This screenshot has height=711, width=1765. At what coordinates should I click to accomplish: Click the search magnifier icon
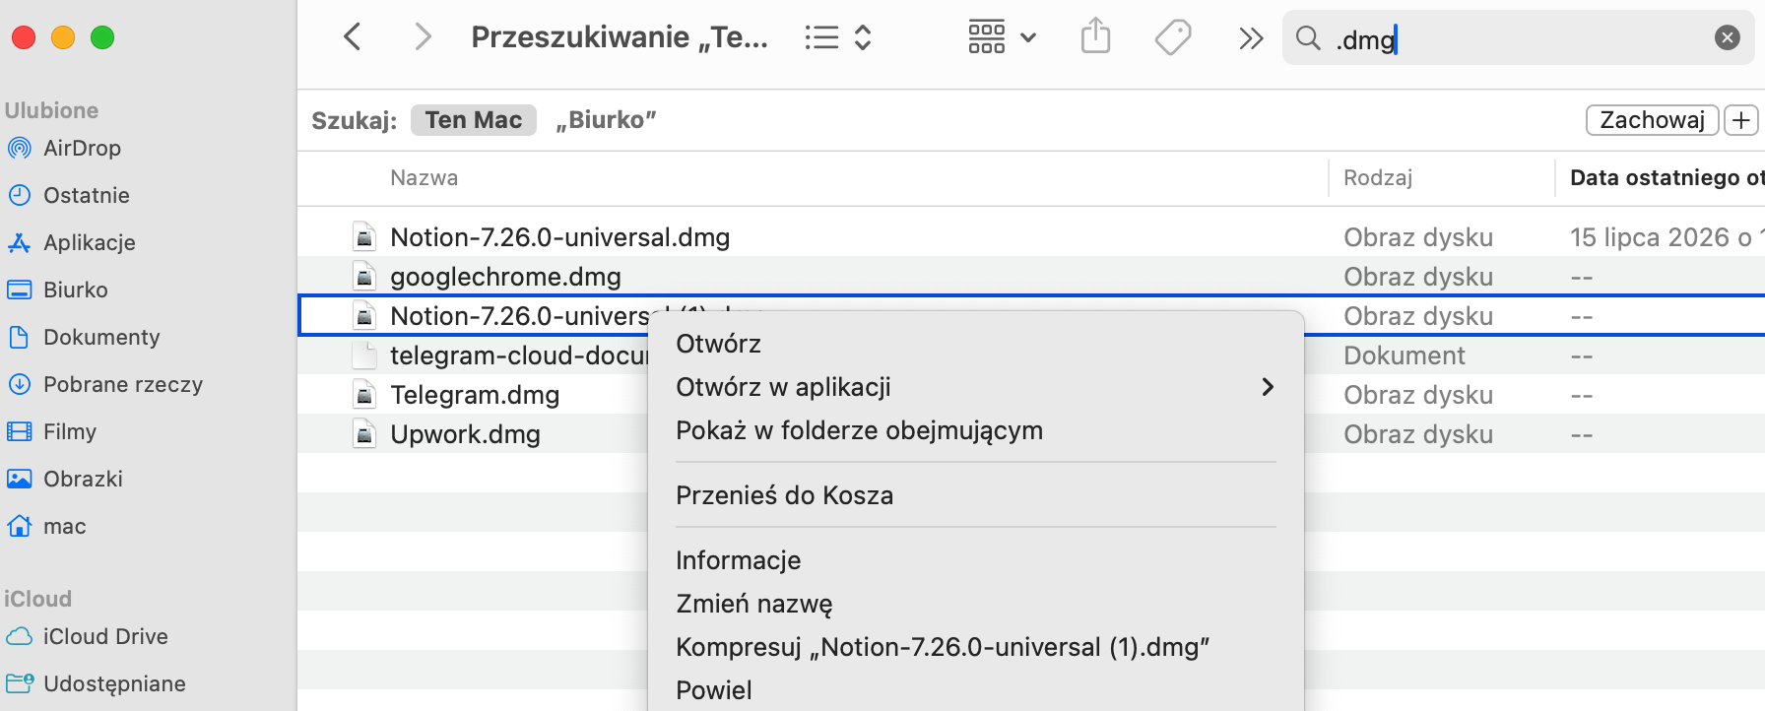[1308, 38]
